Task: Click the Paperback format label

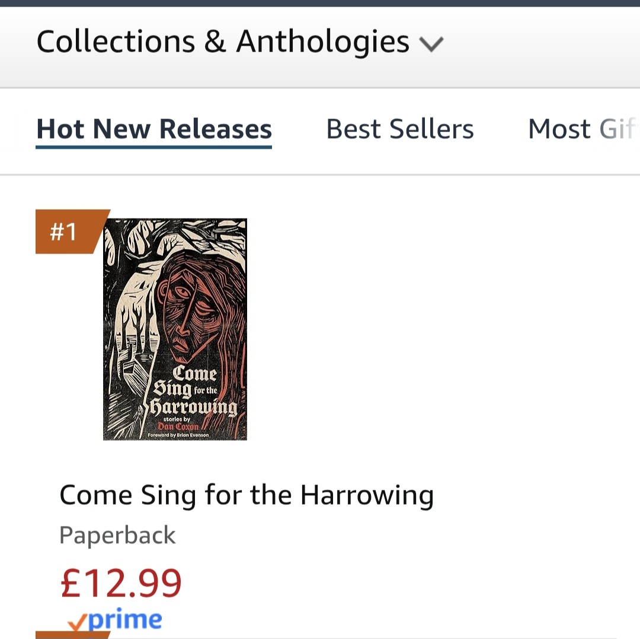Action: (x=117, y=535)
